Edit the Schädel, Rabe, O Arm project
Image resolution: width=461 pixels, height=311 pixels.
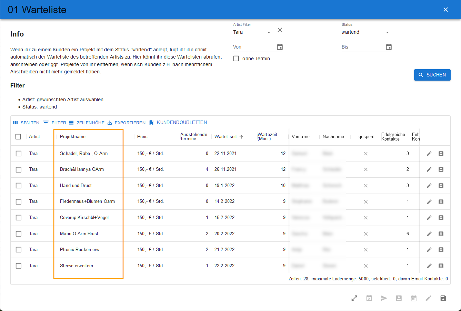click(x=429, y=154)
